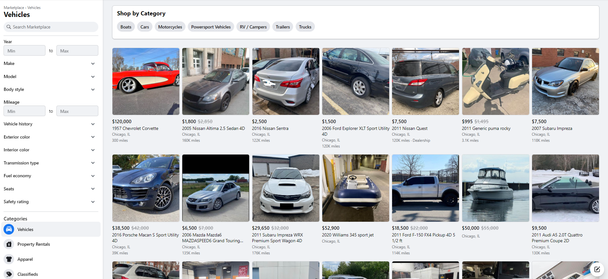Viewport: 608px width, 279px height.
Task: Click the Year Max input field
Action: point(77,51)
